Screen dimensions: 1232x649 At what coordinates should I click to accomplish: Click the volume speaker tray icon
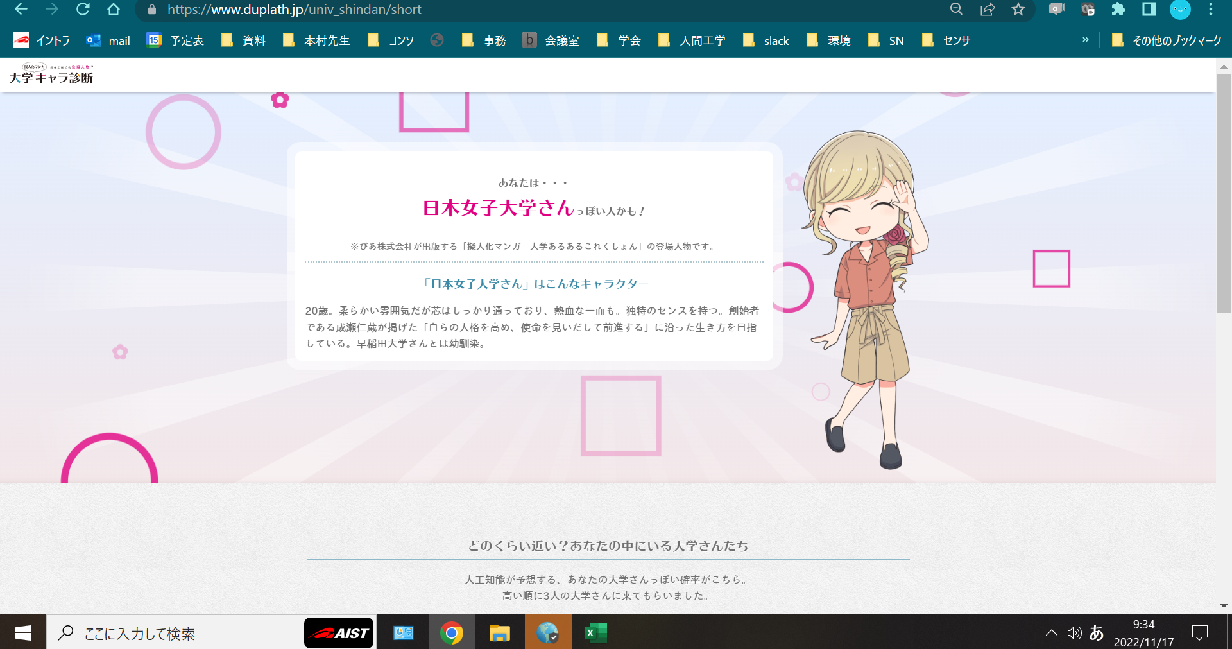pyautogui.click(x=1074, y=633)
